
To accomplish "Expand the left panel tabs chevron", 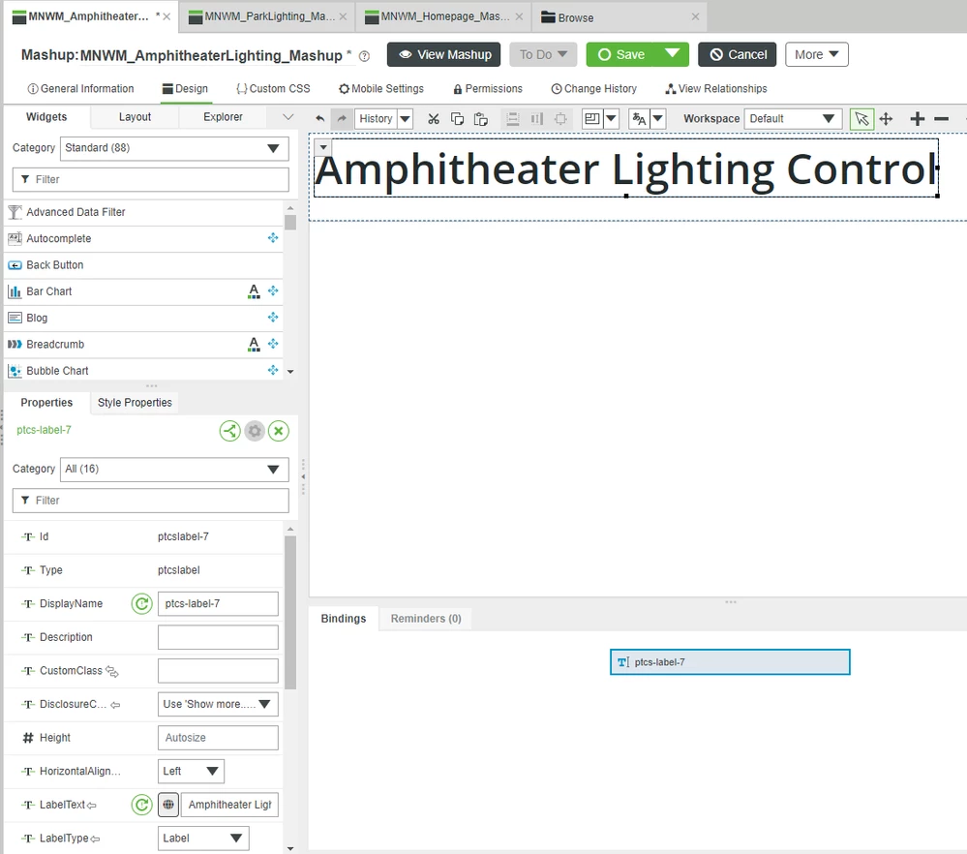I will (287, 117).
